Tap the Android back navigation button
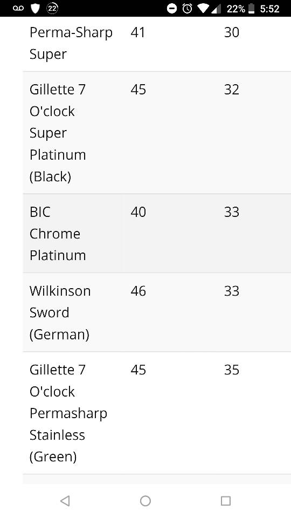The image size is (291, 518). pos(65,501)
